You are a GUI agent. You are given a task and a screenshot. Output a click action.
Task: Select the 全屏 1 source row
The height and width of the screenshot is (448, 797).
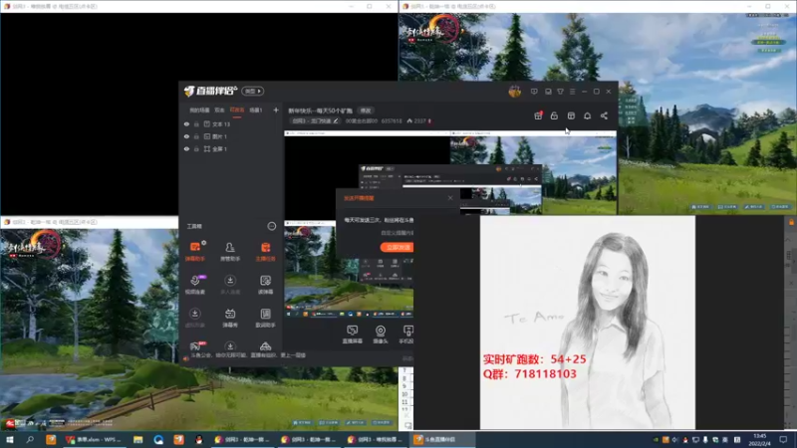231,148
